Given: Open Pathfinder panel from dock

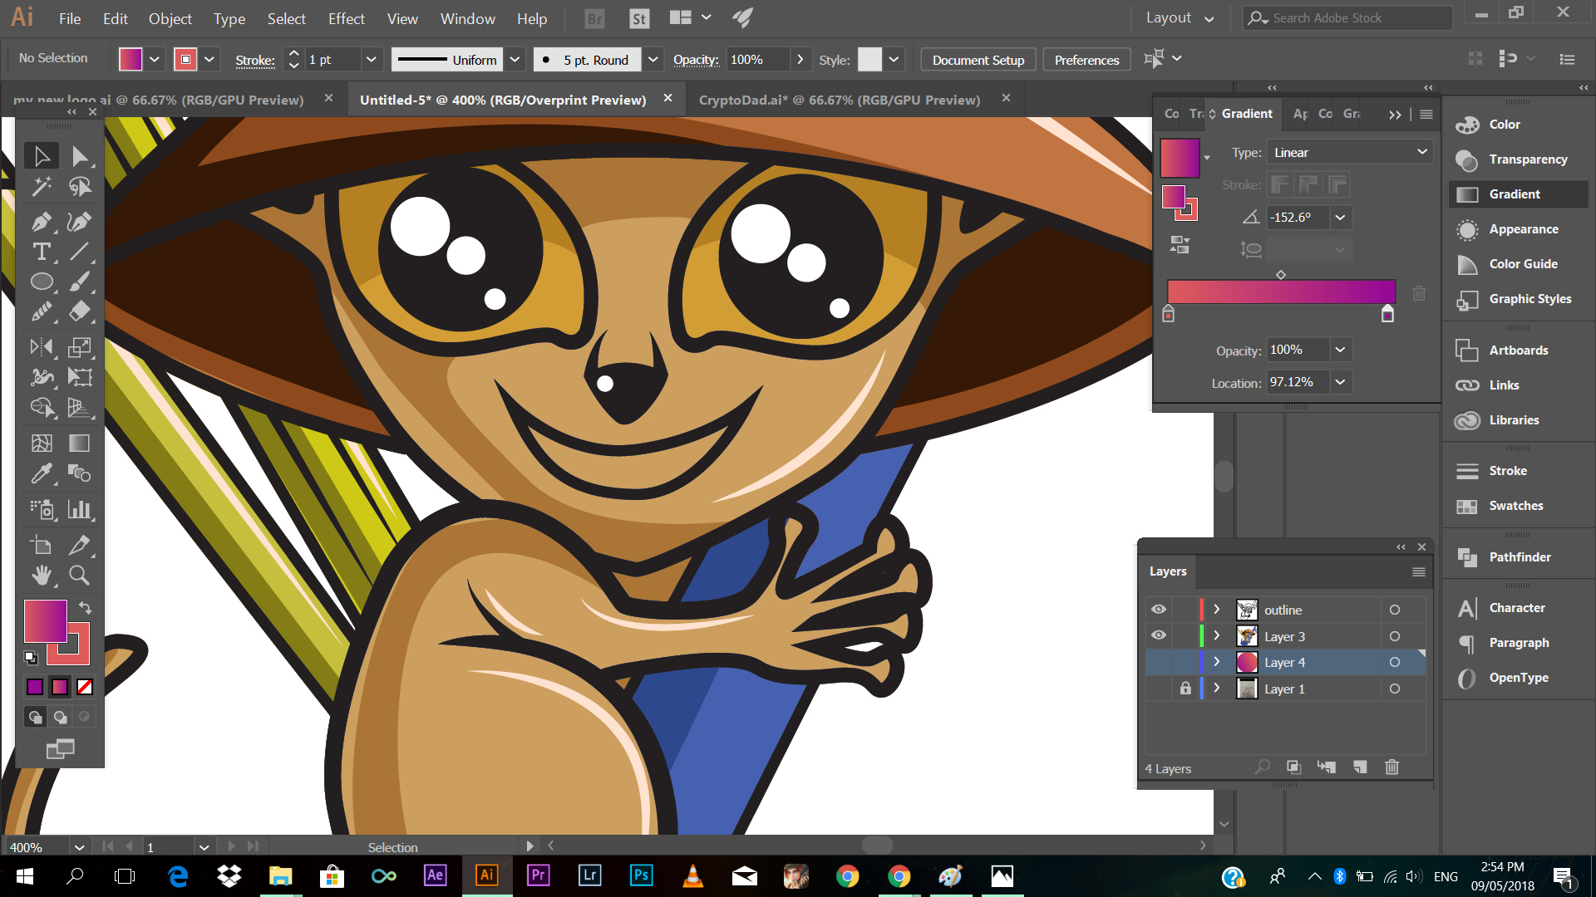Looking at the screenshot, I should coord(1520,557).
